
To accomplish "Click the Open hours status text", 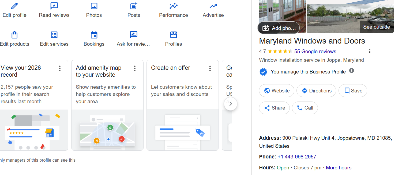I will [283, 168].
